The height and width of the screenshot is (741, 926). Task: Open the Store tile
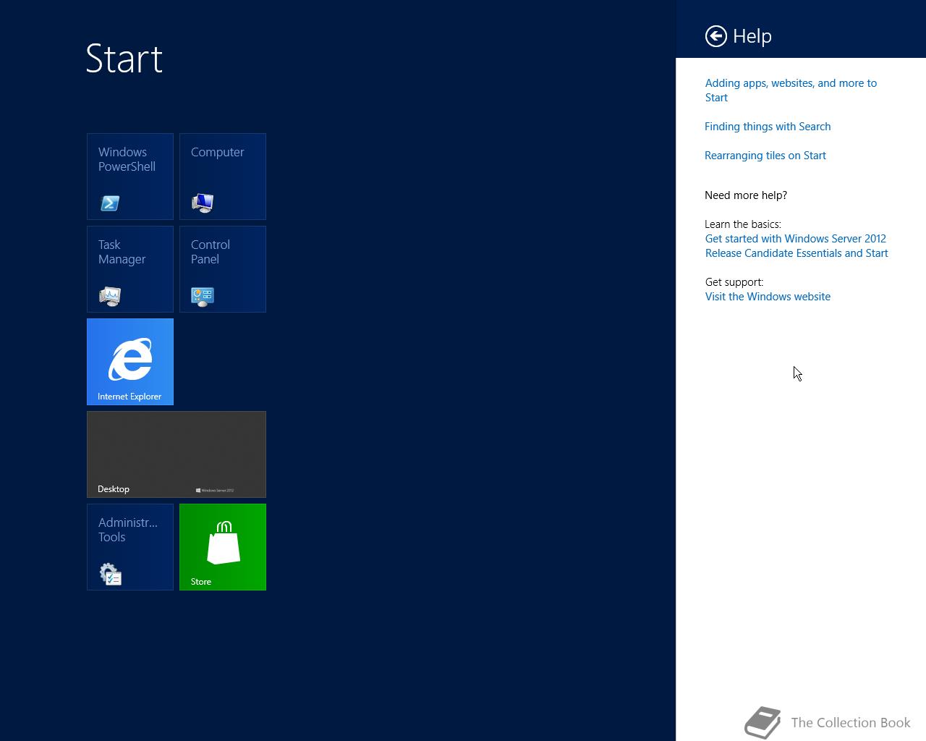[223, 547]
